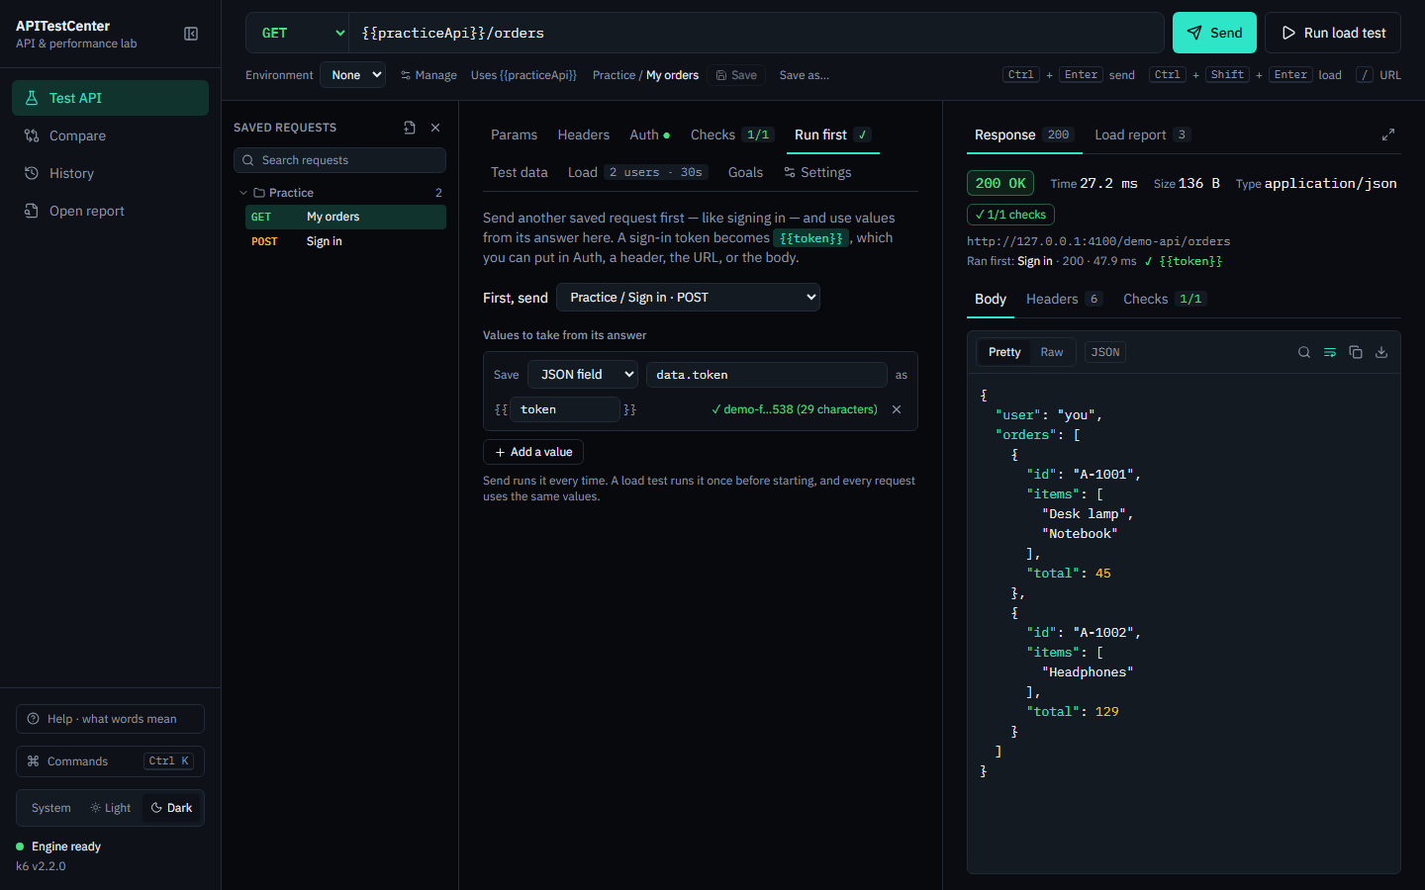Click the request URL field
Viewport: 1425px width, 890px height.
756,33
